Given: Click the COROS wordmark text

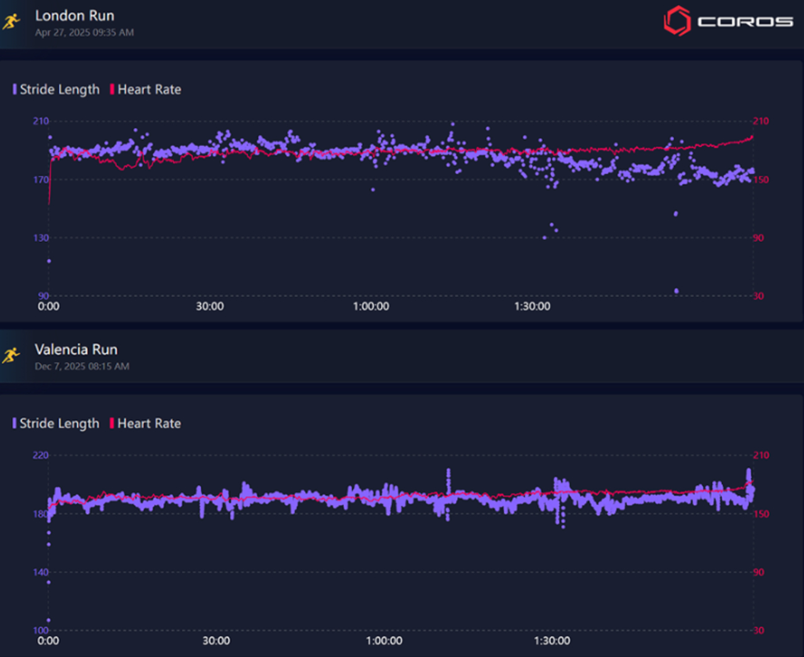Looking at the screenshot, I should click(x=745, y=22).
